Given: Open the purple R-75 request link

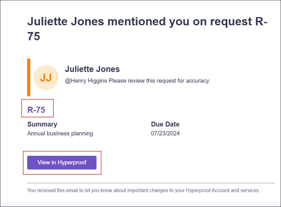Looking at the screenshot, I should (36, 110).
